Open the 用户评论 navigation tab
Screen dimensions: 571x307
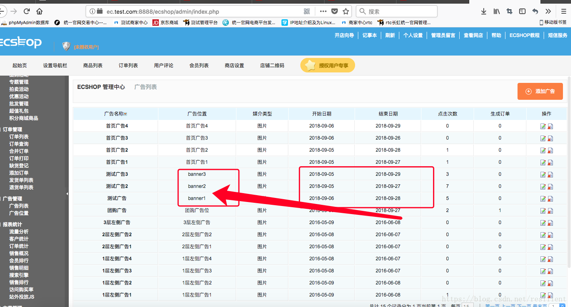(164, 66)
